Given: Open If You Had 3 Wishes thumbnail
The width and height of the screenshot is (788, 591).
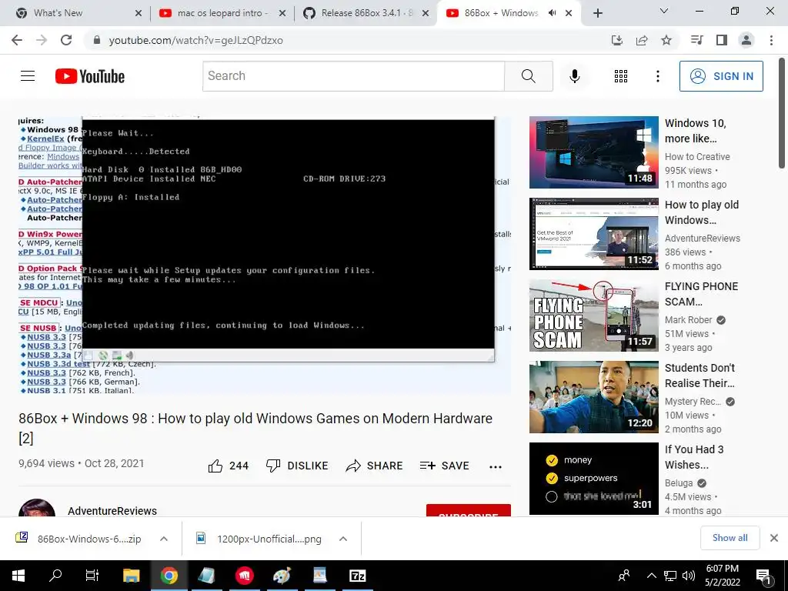Looking at the screenshot, I should pos(593,479).
